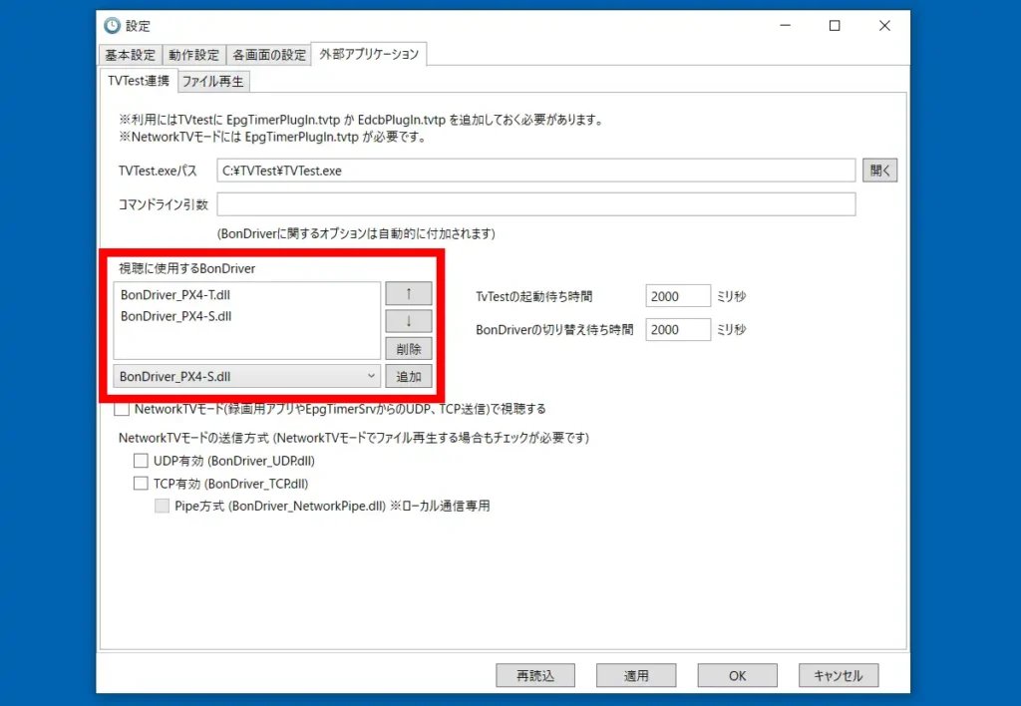Open the BonDriver_PX4-S.dll dropdown list
Viewport: 1021px width, 706px height.
pos(247,376)
